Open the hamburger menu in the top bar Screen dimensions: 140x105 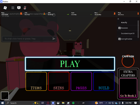click(x=13, y=8)
